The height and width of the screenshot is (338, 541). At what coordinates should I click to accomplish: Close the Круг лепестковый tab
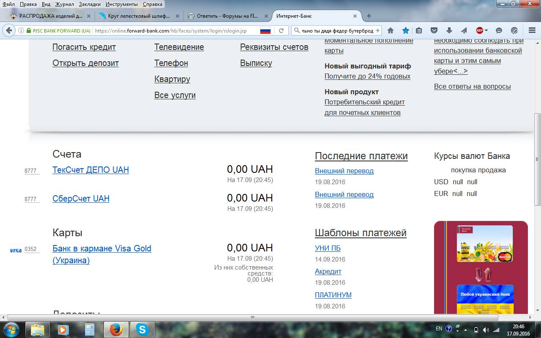178,16
